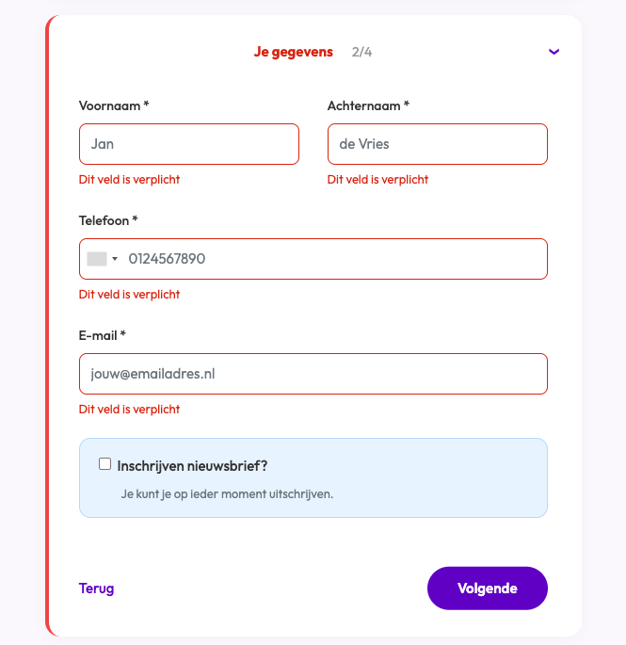This screenshot has width=626, height=645.
Task: Click the error message under Voornaam
Action: (x=129, y=180)
